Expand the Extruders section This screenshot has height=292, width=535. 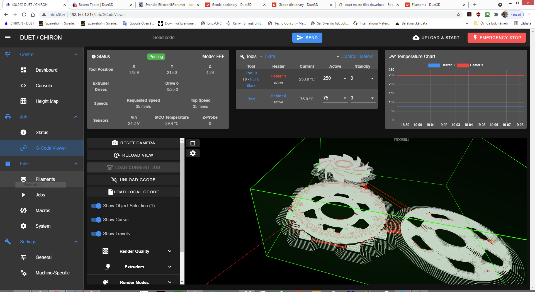(170, 267)
